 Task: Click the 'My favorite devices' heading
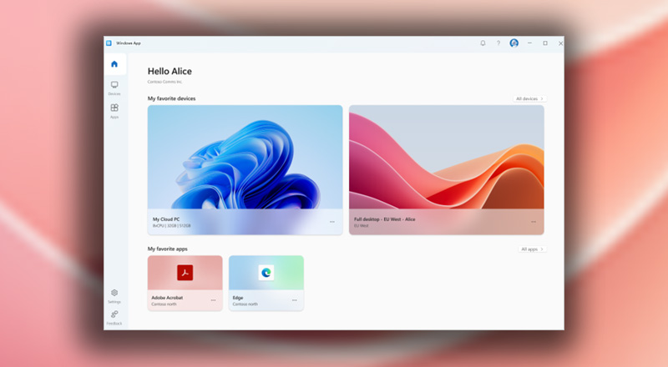172,98
